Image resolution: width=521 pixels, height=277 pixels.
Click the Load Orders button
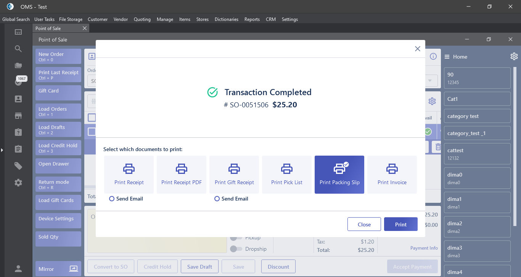click(x=58, y=111)
